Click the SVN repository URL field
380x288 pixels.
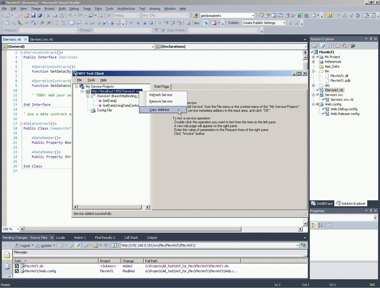pos(208,245)
